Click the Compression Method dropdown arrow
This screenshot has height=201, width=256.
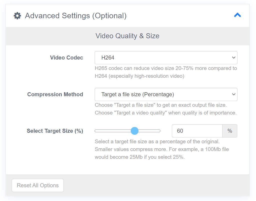[x=234, y=94]
